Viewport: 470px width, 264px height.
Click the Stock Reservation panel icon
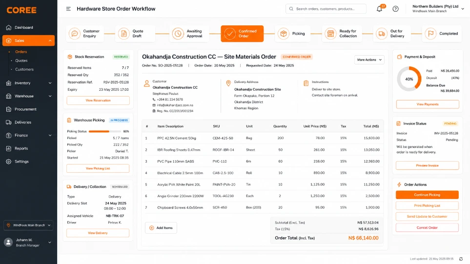[x=70, y=57]
